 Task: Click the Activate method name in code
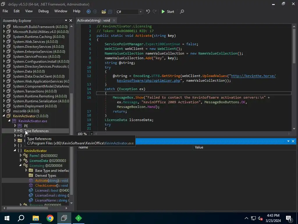tap(143, 36)
